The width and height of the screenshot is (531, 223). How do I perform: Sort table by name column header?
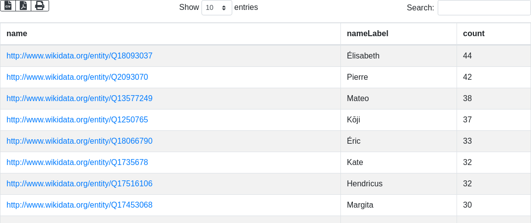(x=17, y=34)
